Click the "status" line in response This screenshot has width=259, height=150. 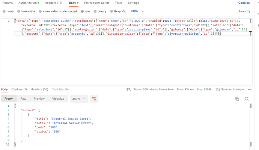pyautogui.click(x=48, y=131)
